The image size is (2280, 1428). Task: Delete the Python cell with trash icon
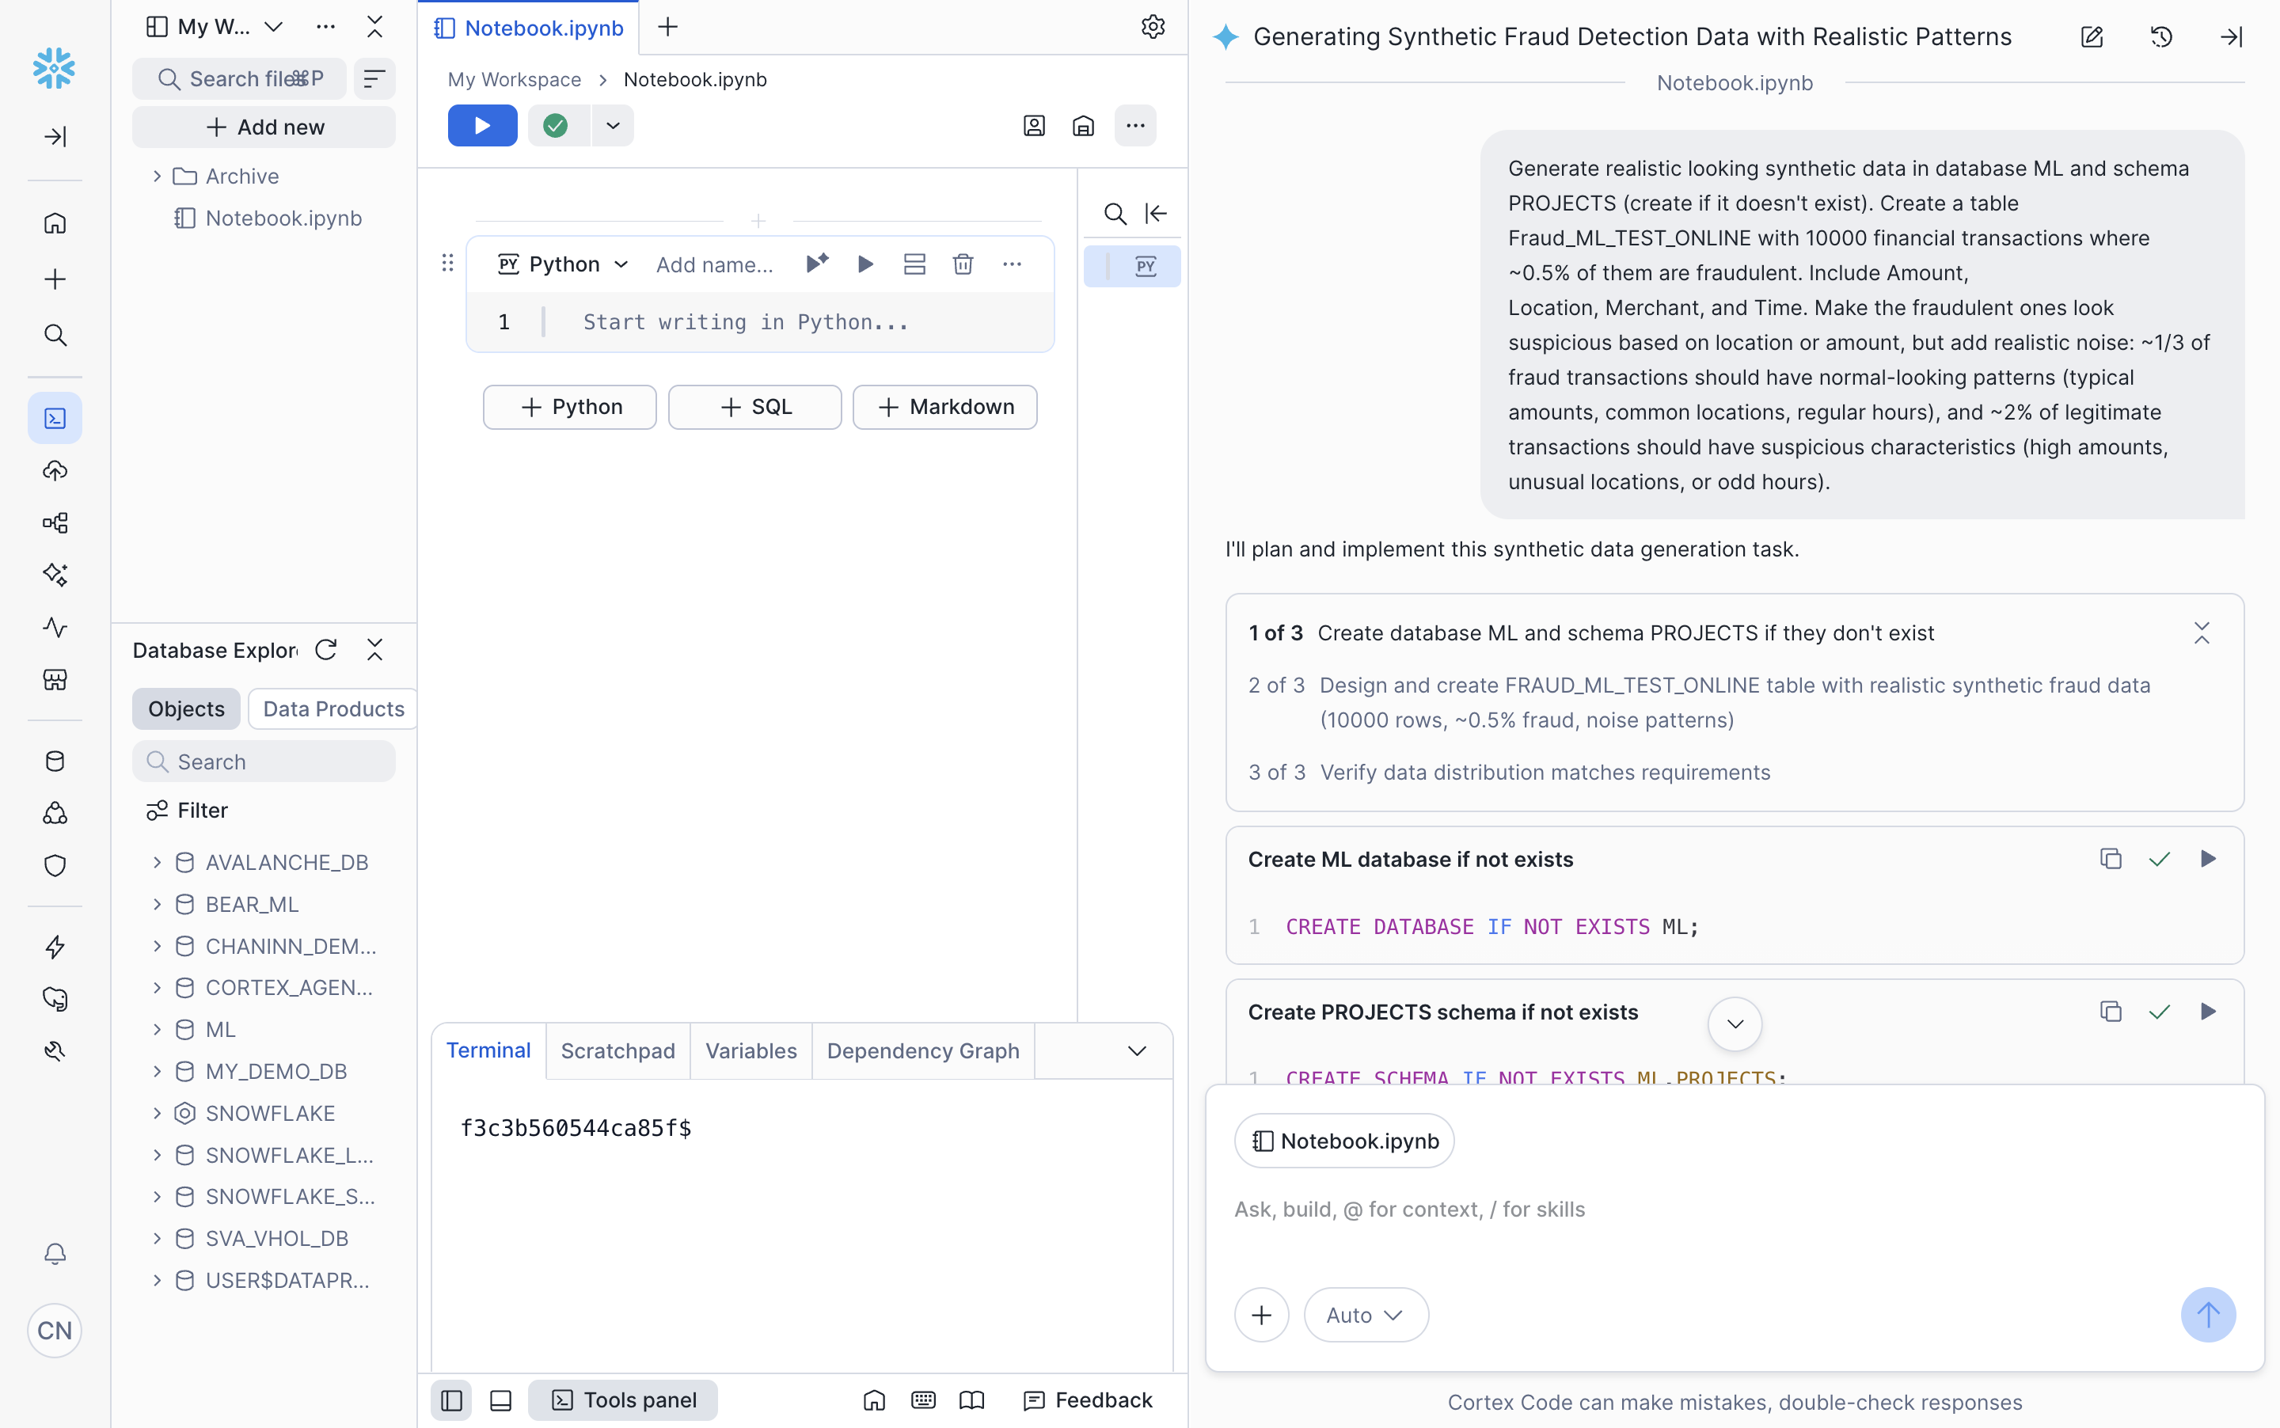click(963, 264)
